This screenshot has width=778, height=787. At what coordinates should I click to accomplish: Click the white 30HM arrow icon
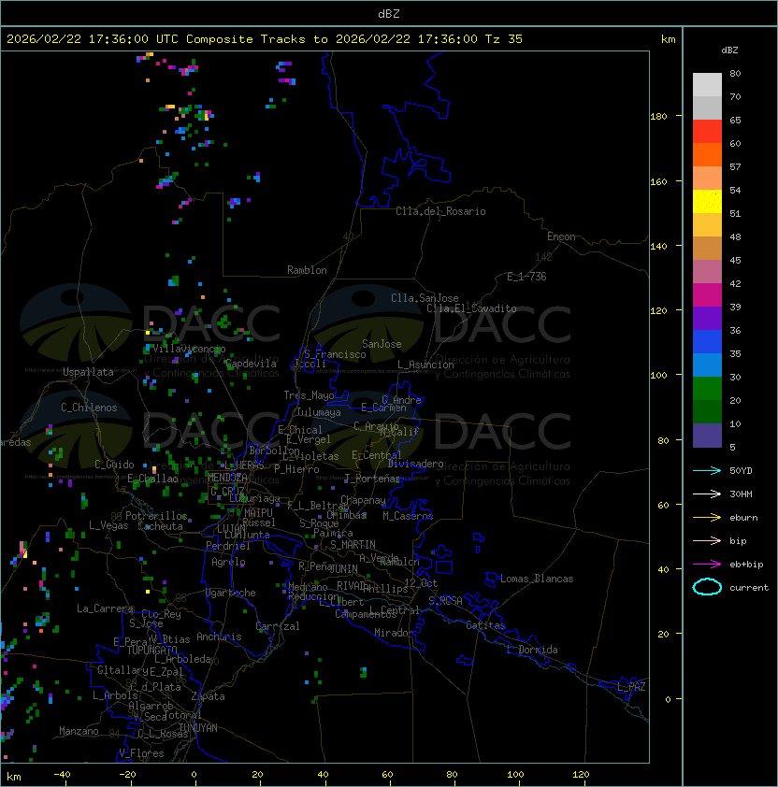coord(707,494)
